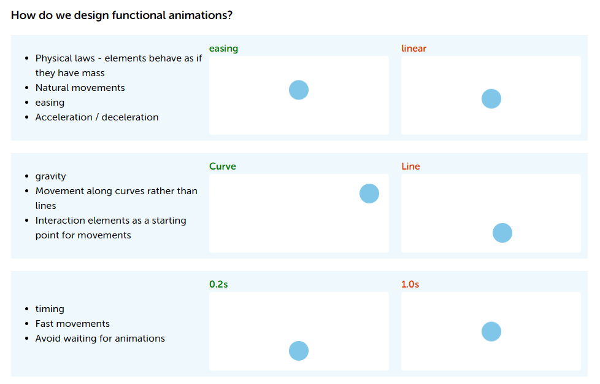Click the Acceleration / deceleration bullet
Screen dimensions: 600x384
[x=97, y=117]
